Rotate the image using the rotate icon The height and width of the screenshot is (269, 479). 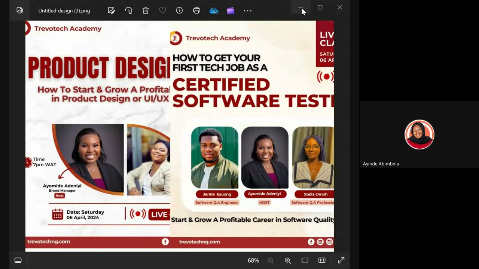[128, 10]
